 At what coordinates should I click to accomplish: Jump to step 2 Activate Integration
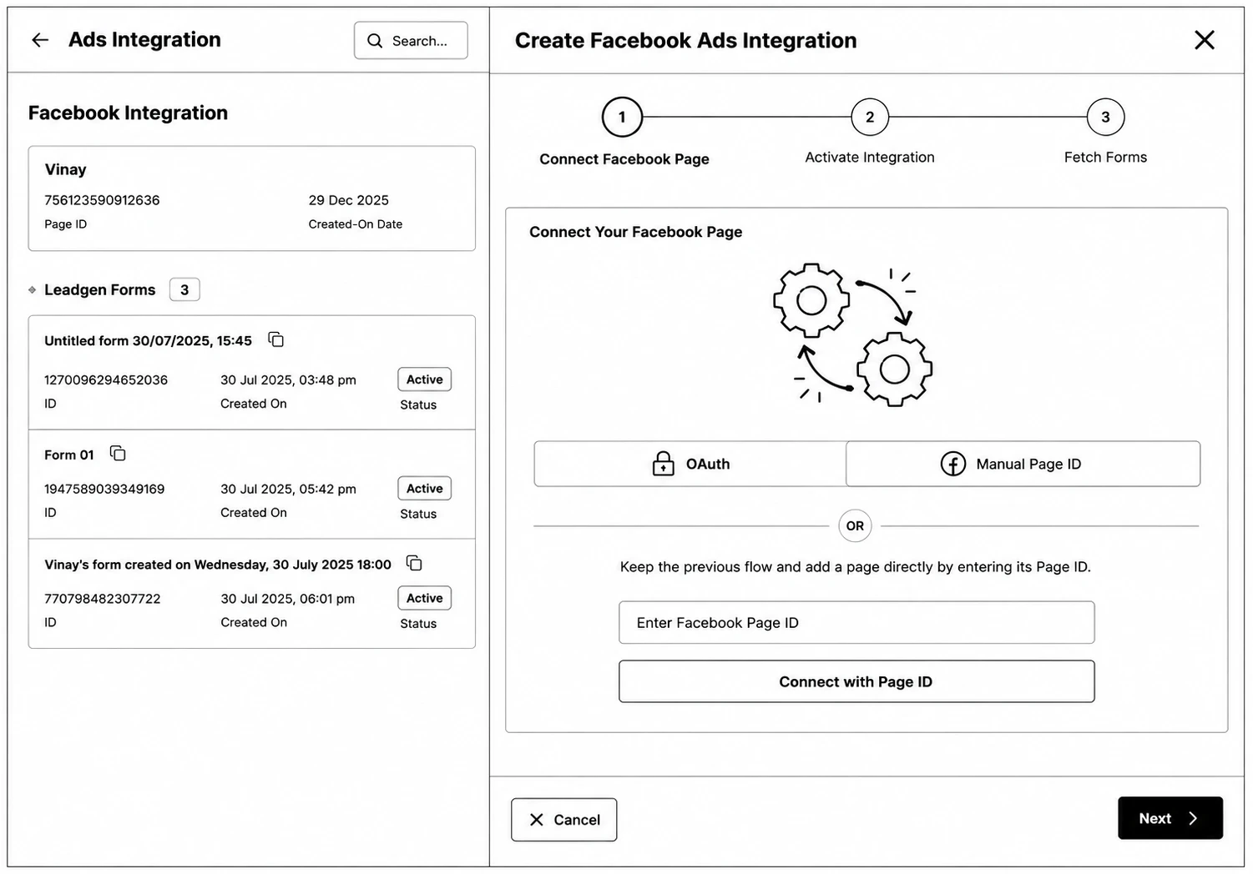click(x=870, y=118)
